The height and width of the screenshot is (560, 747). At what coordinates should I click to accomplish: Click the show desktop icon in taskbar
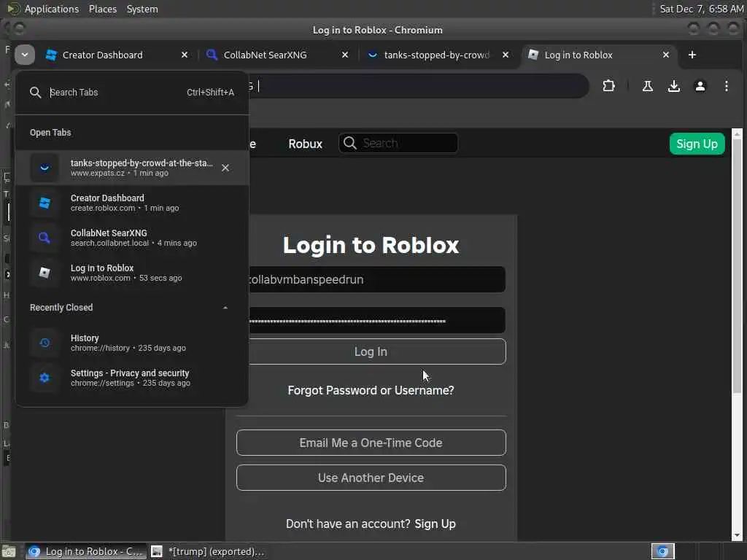(9, 551)
